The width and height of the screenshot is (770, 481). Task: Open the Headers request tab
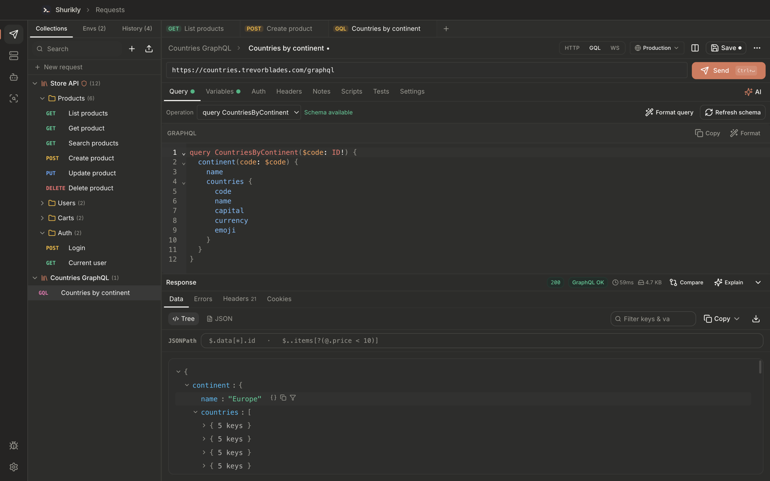coord(289,91)
